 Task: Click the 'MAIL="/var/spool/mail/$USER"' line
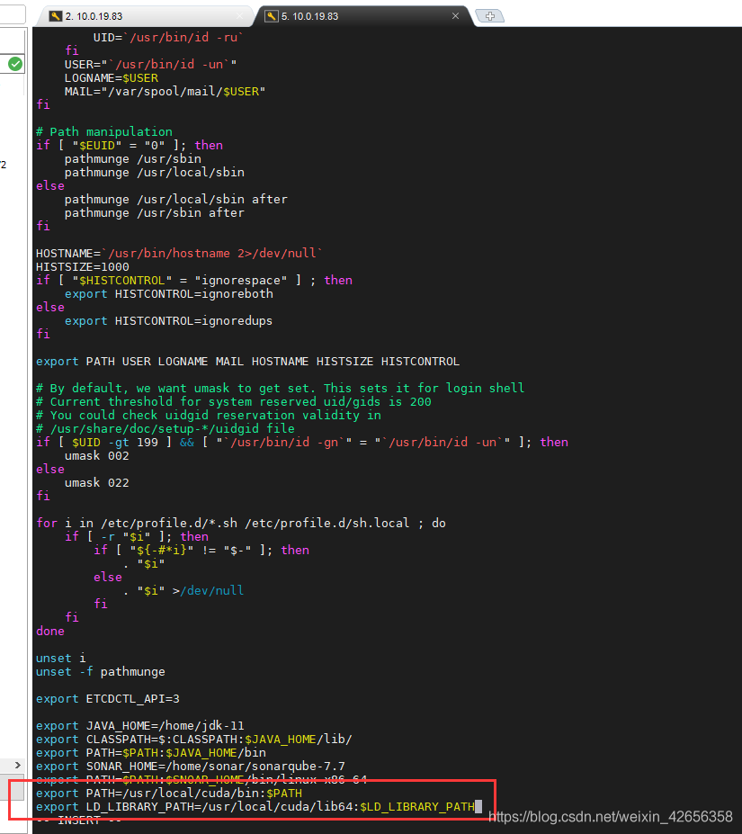(165, 92)
